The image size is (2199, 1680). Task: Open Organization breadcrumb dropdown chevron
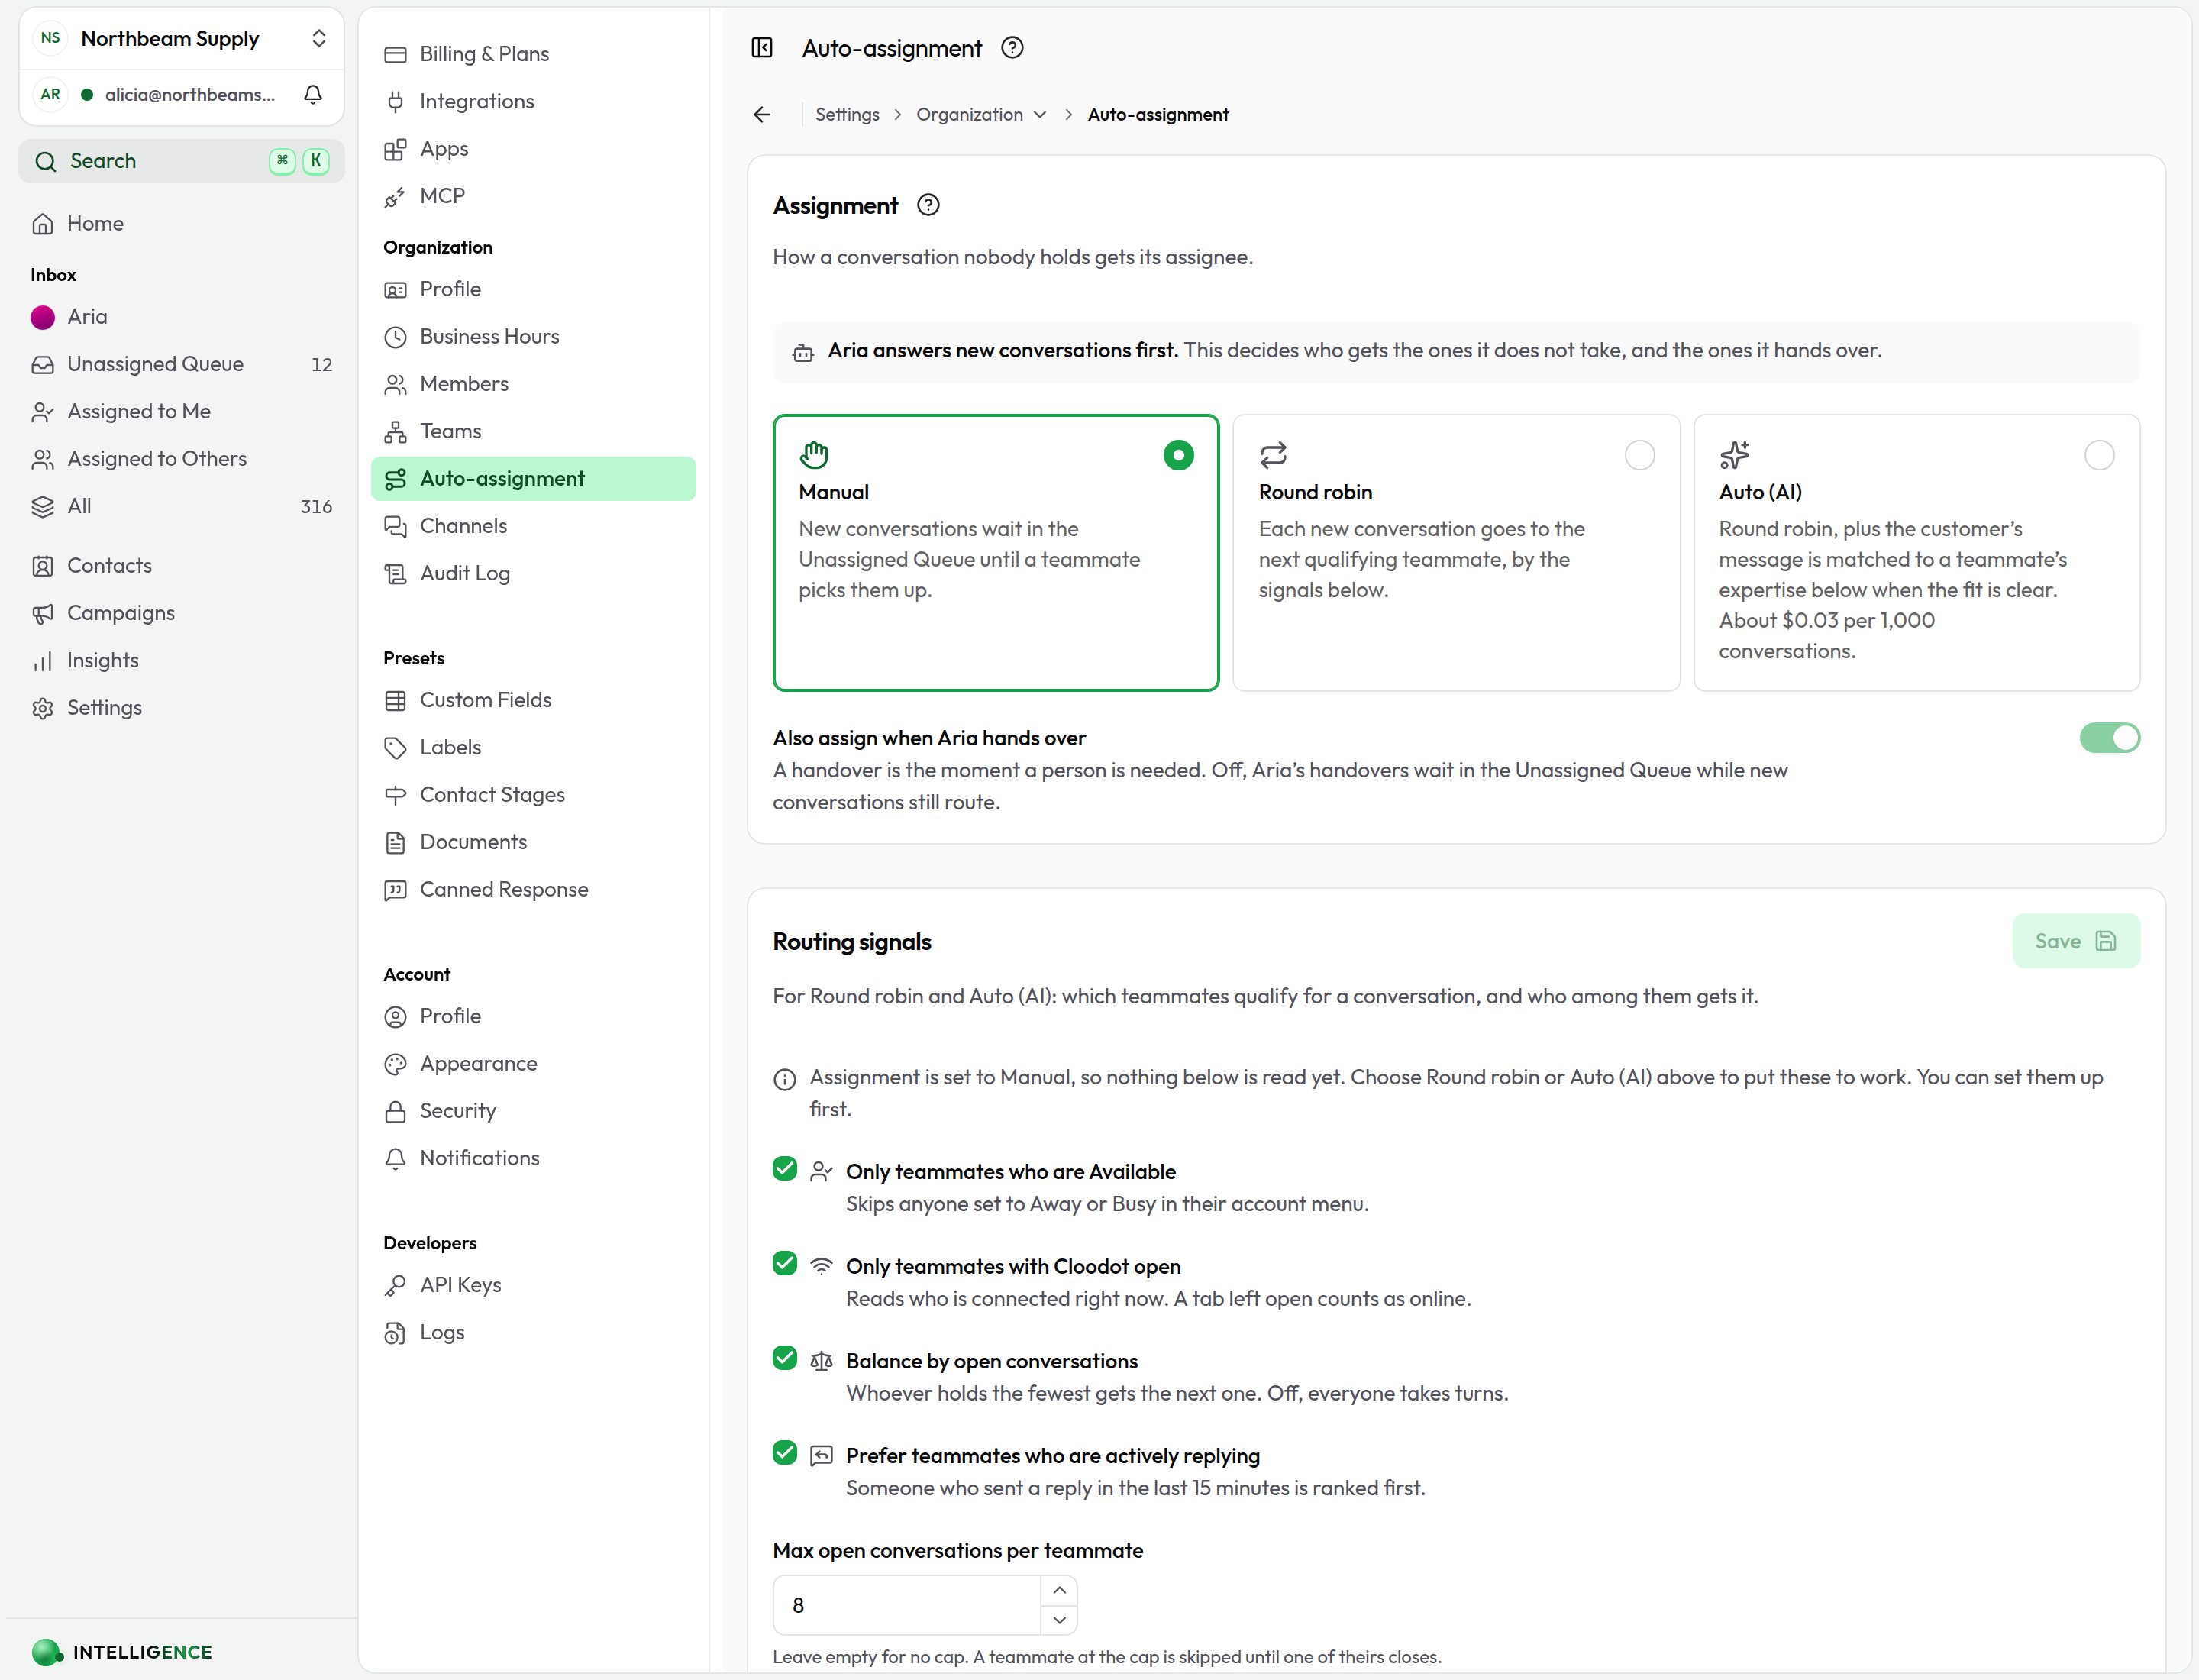point(1040,115)
